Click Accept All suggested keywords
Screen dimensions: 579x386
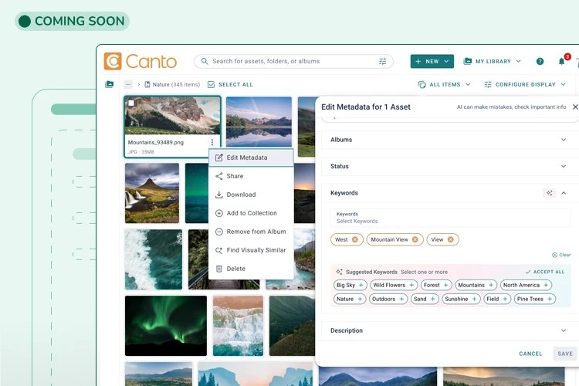544,272
